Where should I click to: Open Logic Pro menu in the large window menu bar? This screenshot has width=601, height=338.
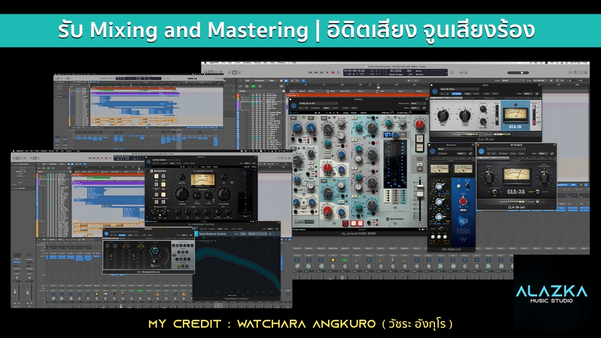coord(214,63)
